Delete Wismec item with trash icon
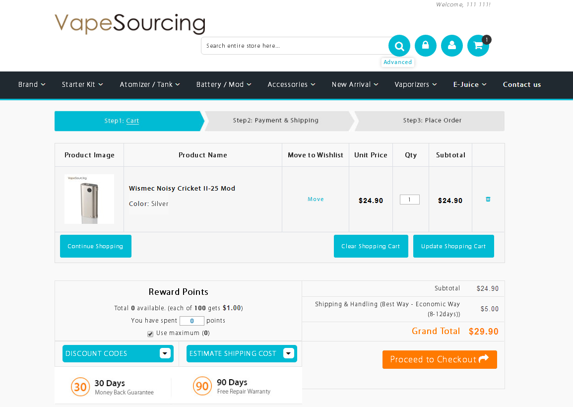573x407 pixels. click(x=488, y=200)
